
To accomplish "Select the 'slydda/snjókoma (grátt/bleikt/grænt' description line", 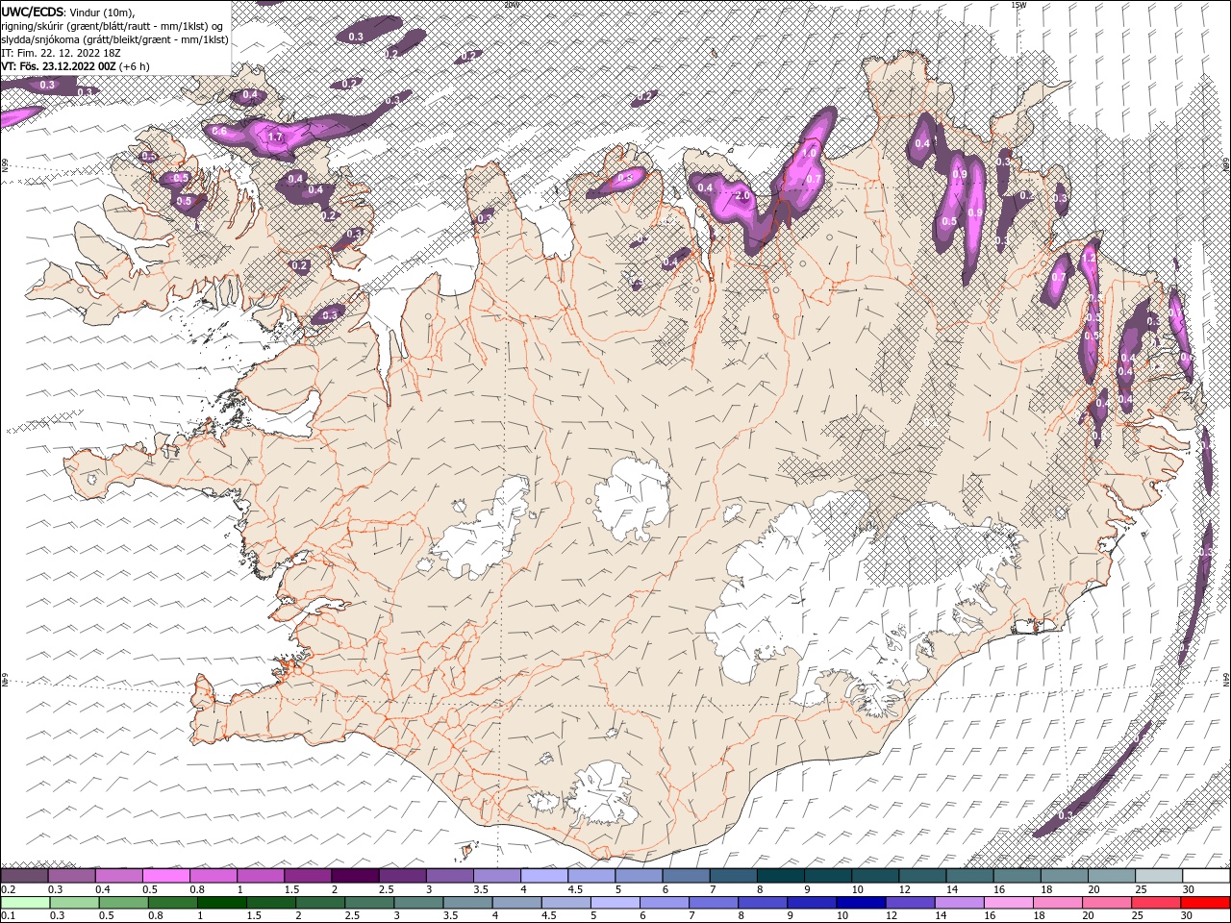I will pos(115,39).
